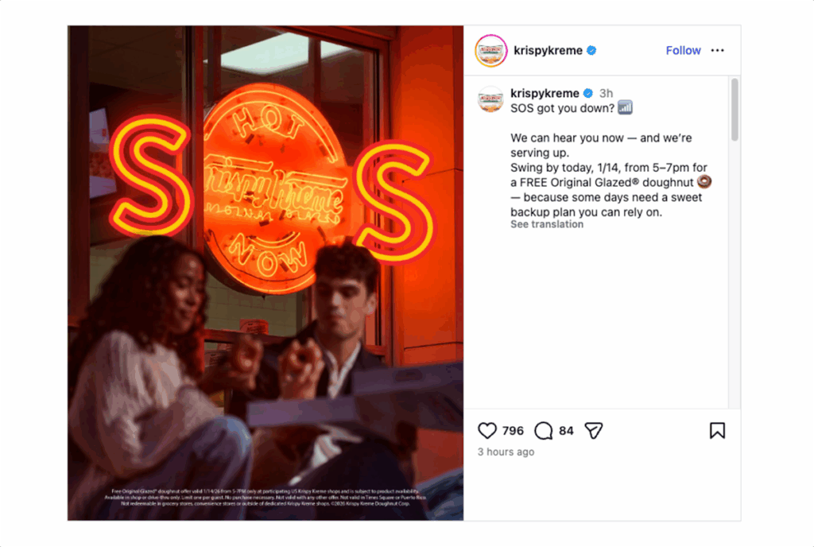This screenshot has height=547, width=814.
Task: Click the 3h timestamp by caption
Action: [606, 93]
